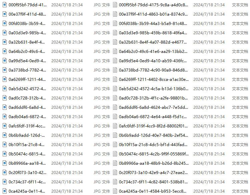The image size is (250, 195).
Task: Select JPG file 0a99d5e4-0ed9-4...
Action: (x=27, y=61)
